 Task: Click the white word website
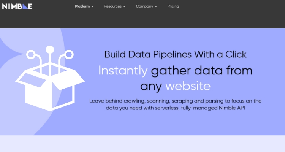pos(188,86)
